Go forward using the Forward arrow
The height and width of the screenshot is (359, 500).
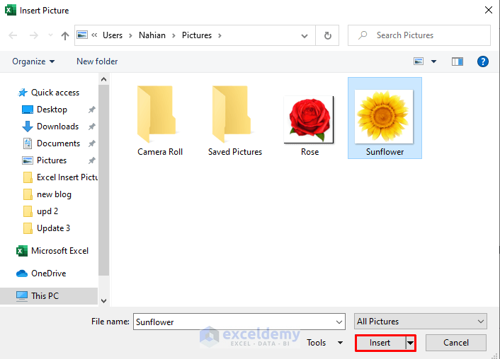pos(33,35)
